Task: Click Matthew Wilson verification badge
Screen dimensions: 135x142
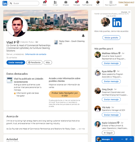Action: (119, 53)
